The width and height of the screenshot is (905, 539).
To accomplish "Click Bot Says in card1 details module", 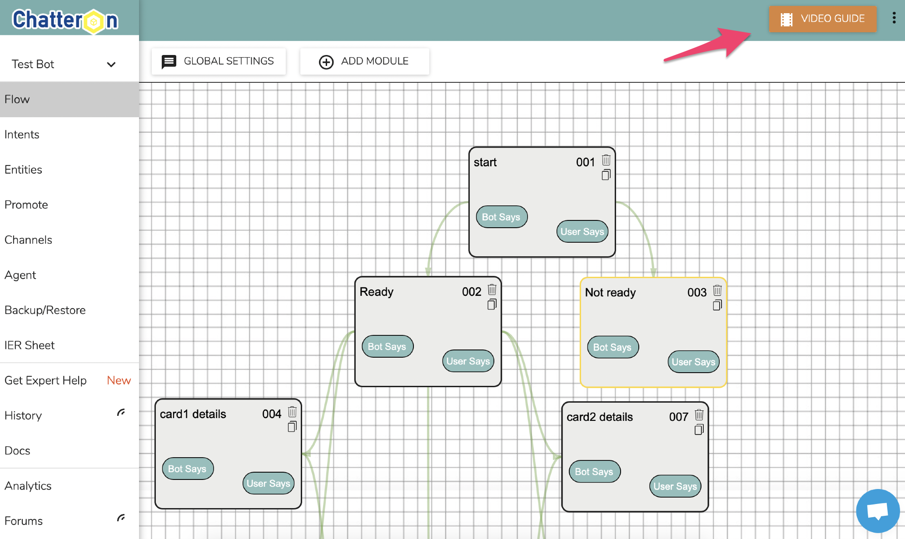I will pyautogui.click(x=188, y=469).
